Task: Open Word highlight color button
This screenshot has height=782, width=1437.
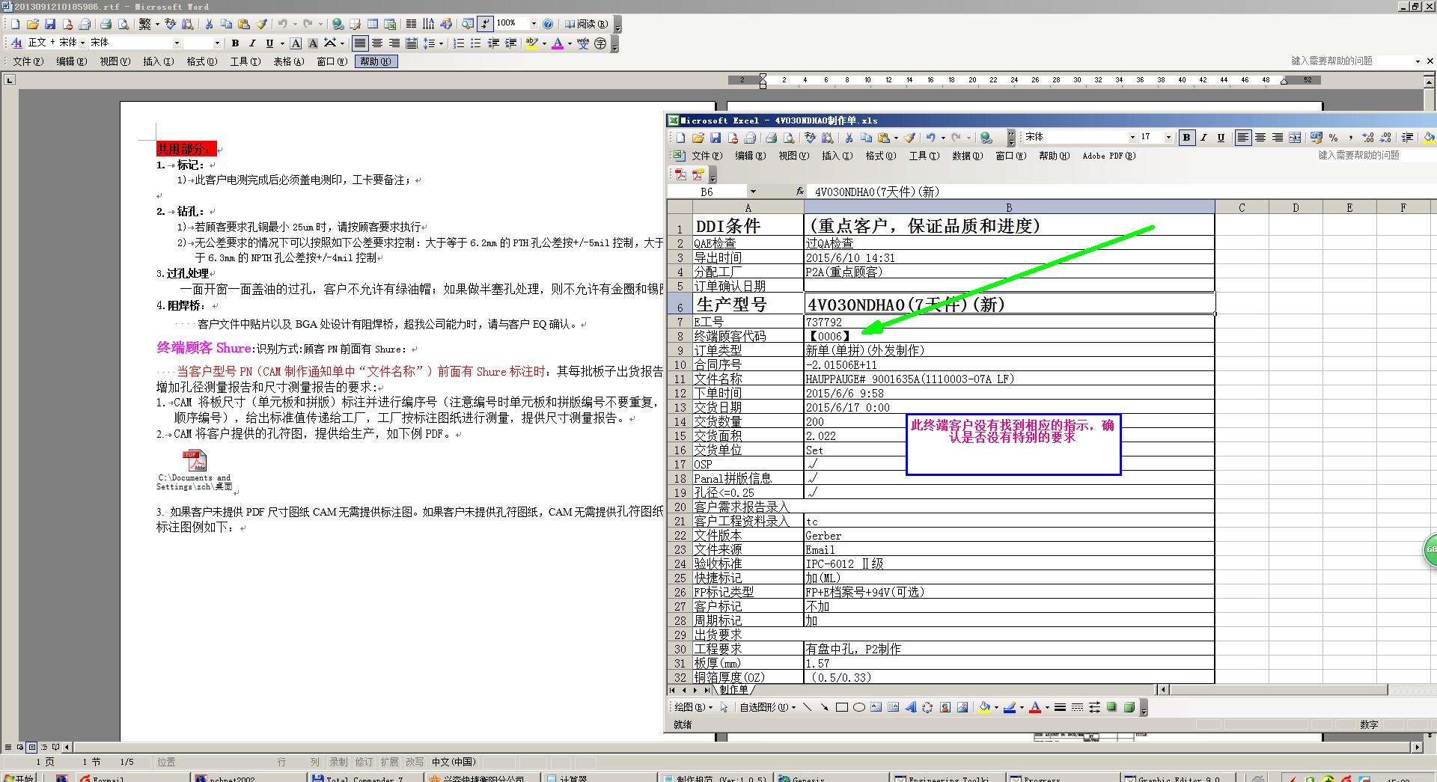Action: [532, 43]
